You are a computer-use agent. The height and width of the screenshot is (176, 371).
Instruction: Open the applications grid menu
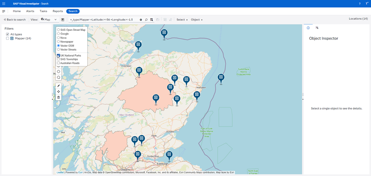[4, 4]
